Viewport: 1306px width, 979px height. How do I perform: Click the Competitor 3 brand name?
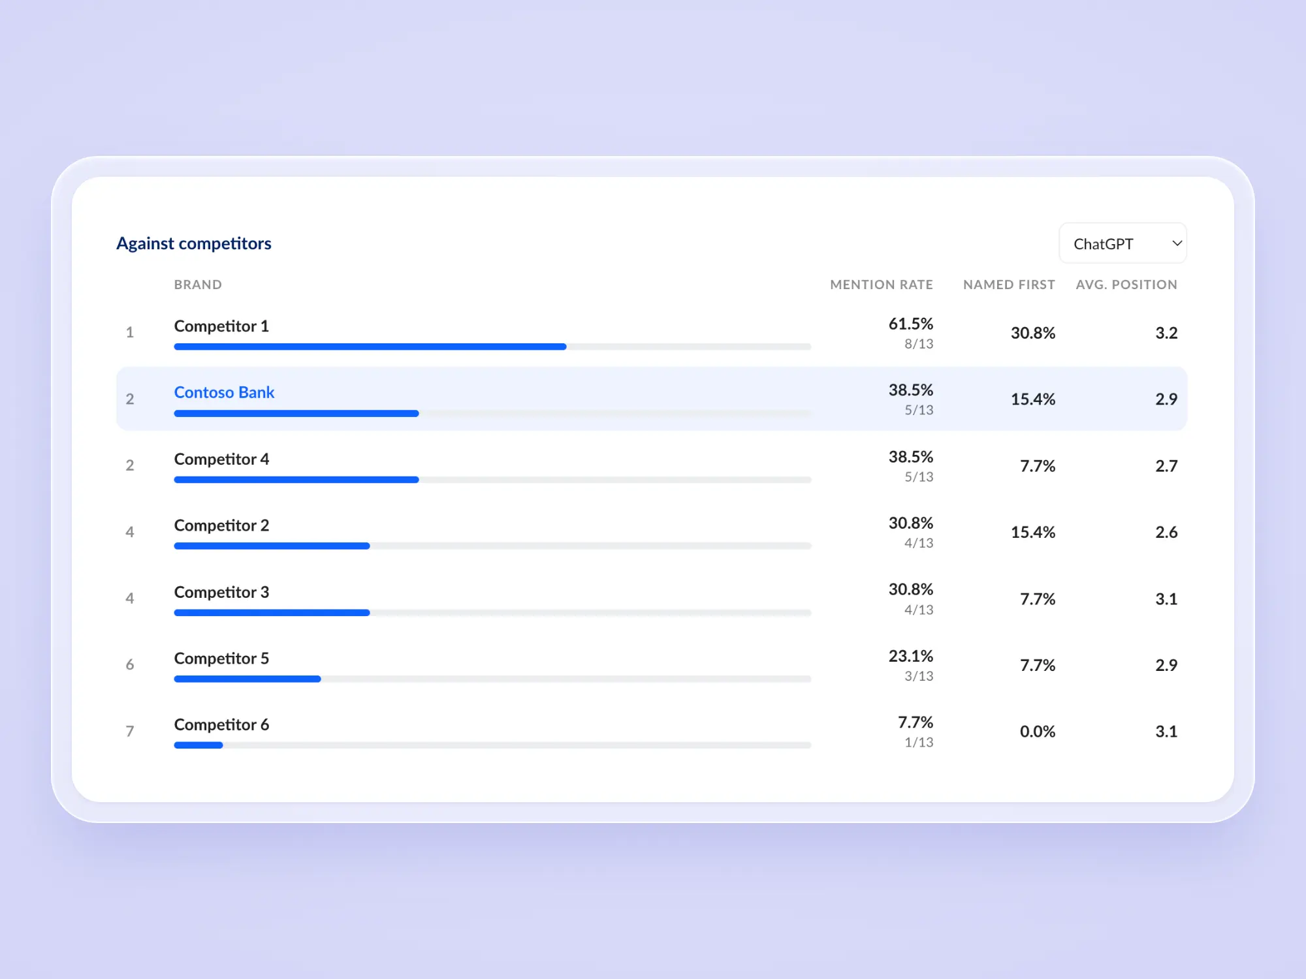pos(221,592)
